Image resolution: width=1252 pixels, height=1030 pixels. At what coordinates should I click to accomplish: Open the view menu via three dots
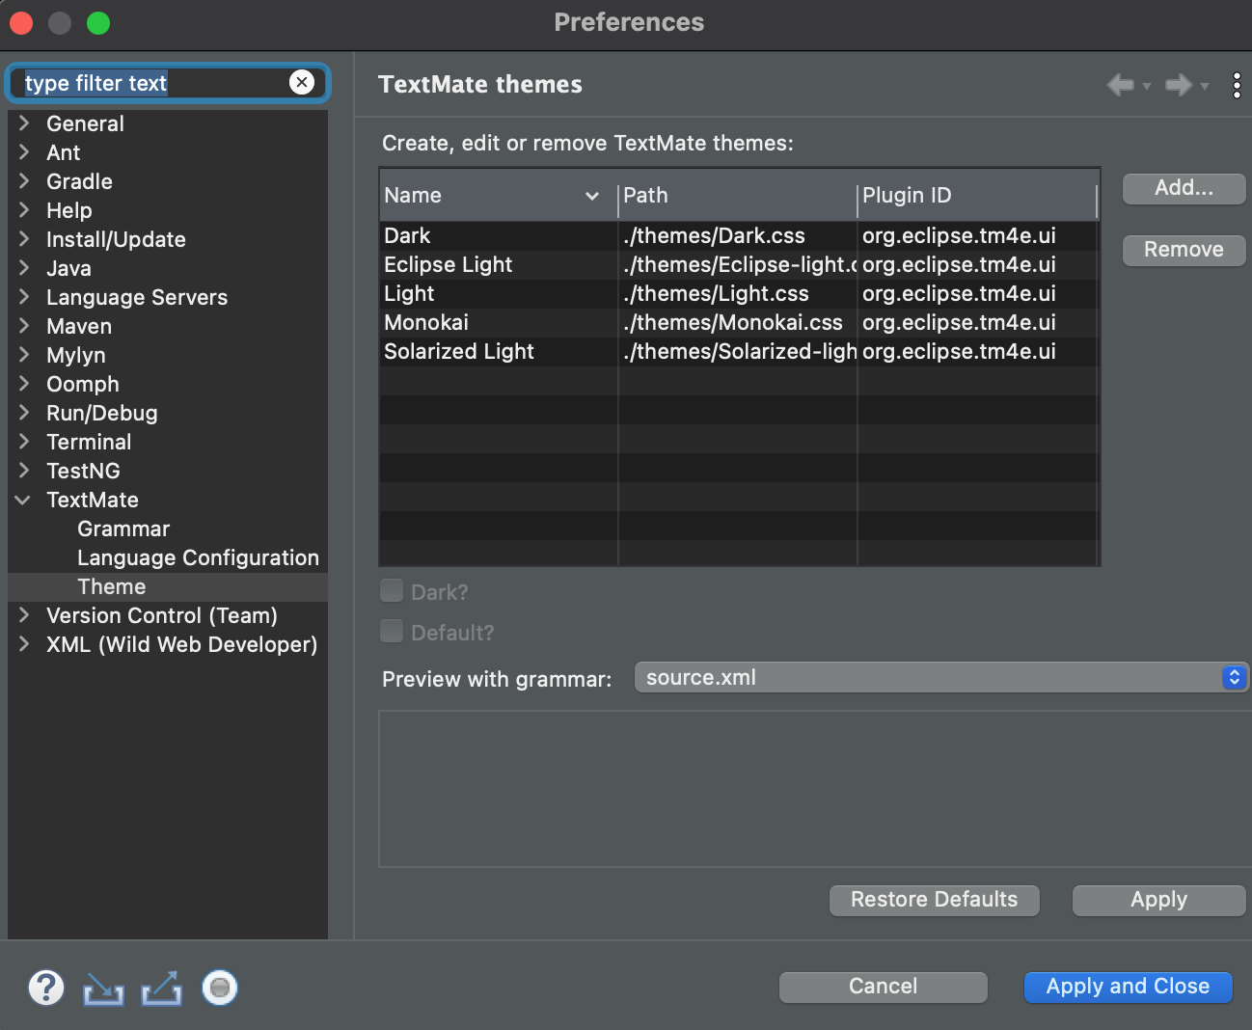tap(1237, 85)
